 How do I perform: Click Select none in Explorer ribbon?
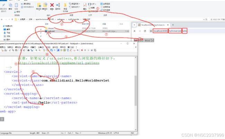105,7
